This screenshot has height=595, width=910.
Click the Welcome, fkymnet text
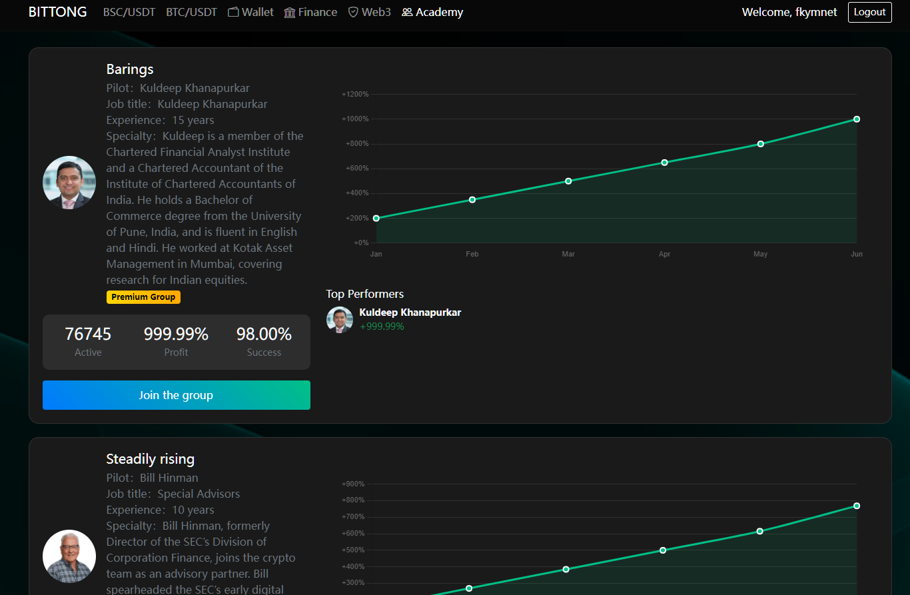tap(789, 12)
